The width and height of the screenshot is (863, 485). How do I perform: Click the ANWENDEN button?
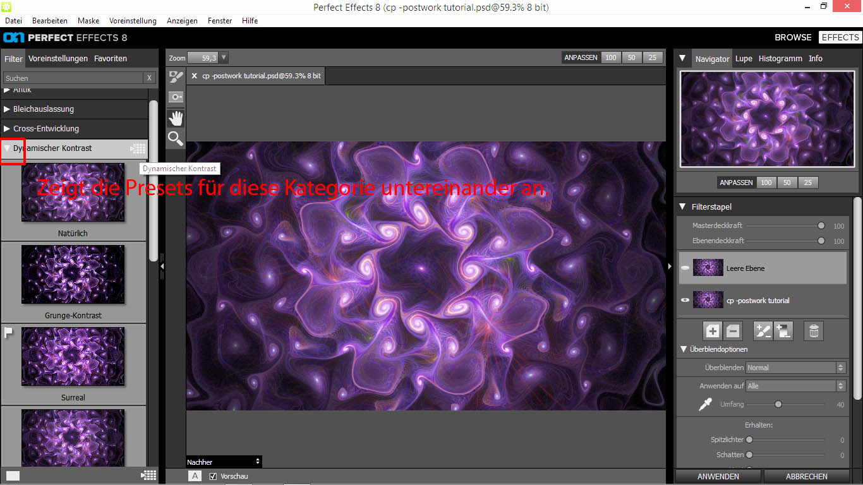pos(718,477)
